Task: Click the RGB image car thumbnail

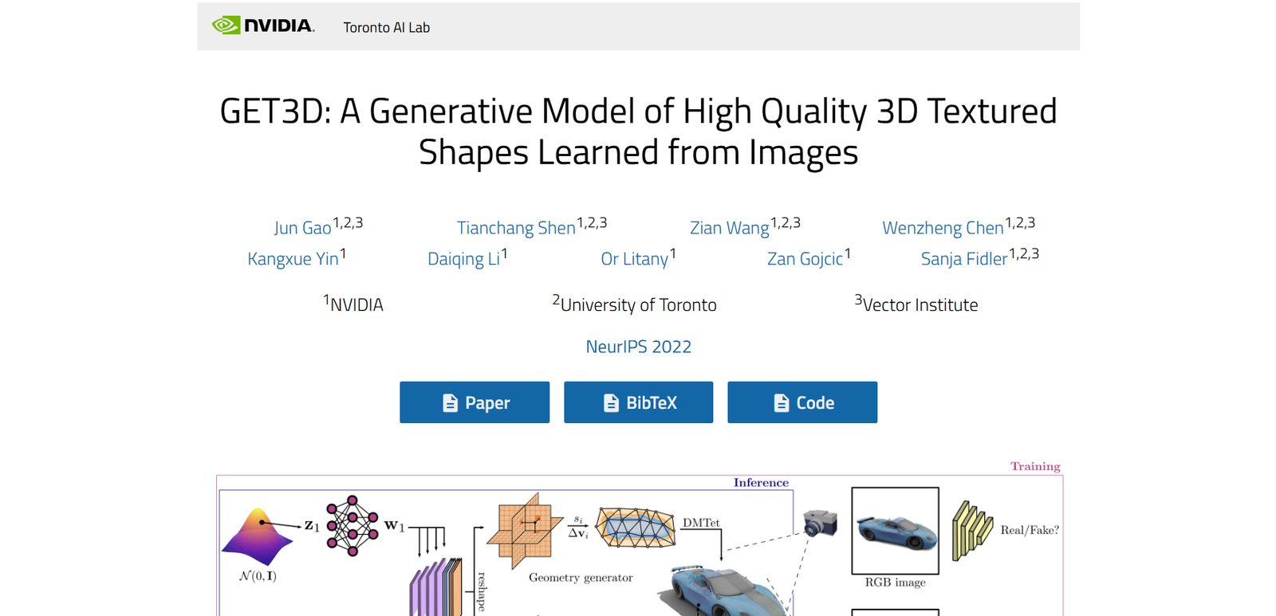Action: [895, 531]
